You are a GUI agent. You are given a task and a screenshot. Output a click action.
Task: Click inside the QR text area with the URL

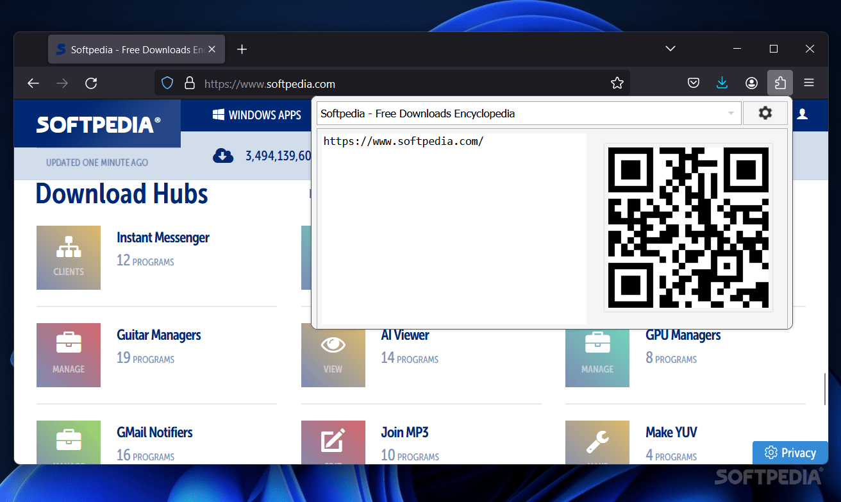click(x=454, y=228)
